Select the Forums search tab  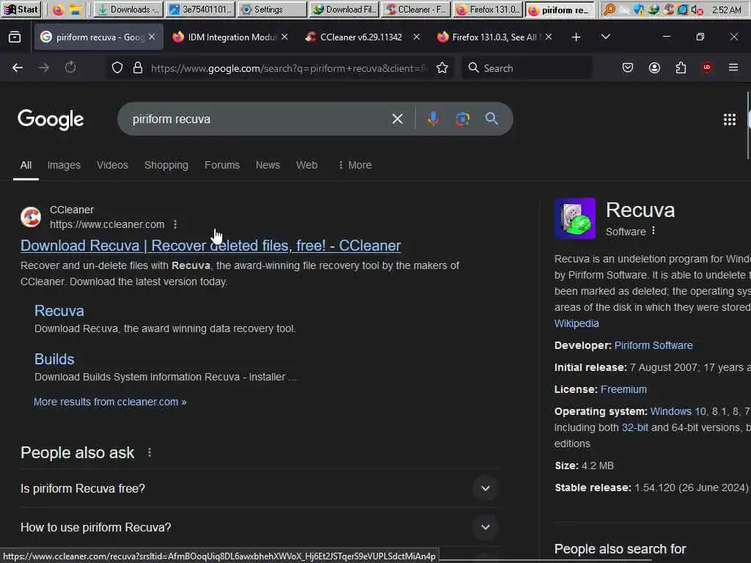coord(221,165)
